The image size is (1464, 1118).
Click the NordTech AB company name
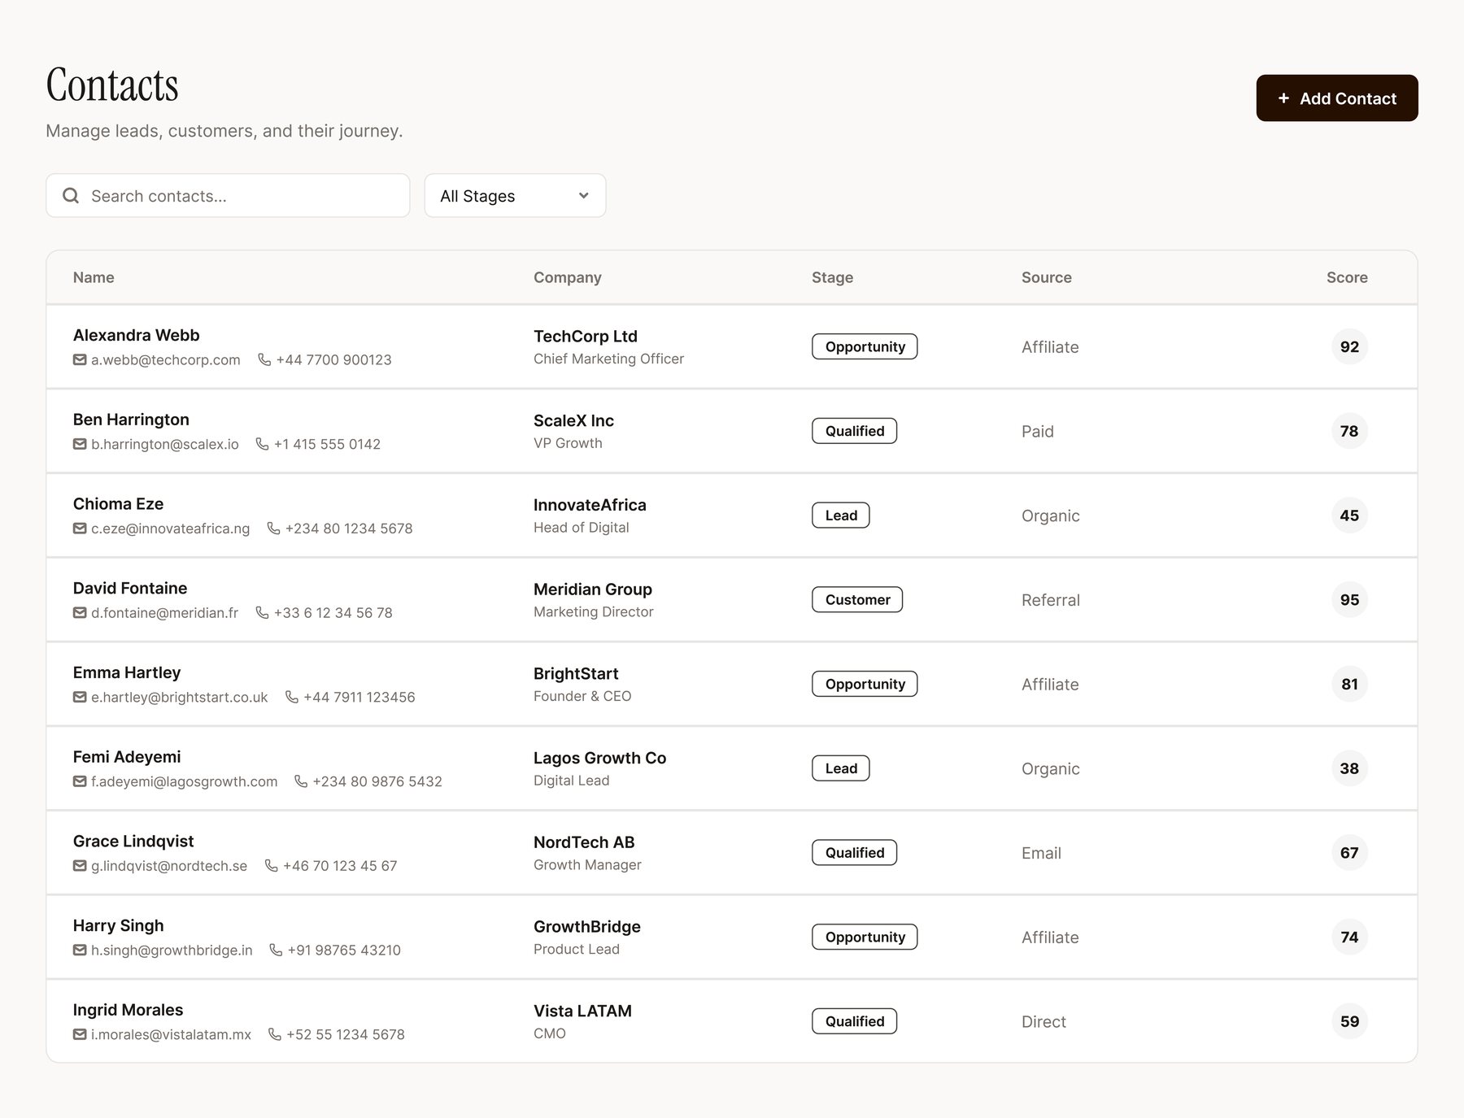[x=584, y=842]
